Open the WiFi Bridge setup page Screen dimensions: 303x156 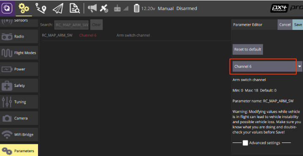[19, 134]
